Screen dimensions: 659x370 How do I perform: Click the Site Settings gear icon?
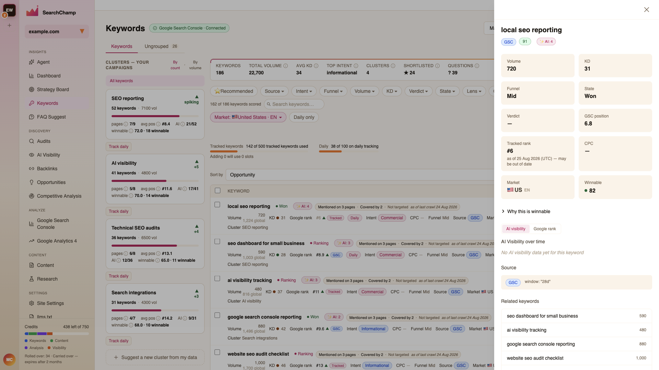(32, 303)
